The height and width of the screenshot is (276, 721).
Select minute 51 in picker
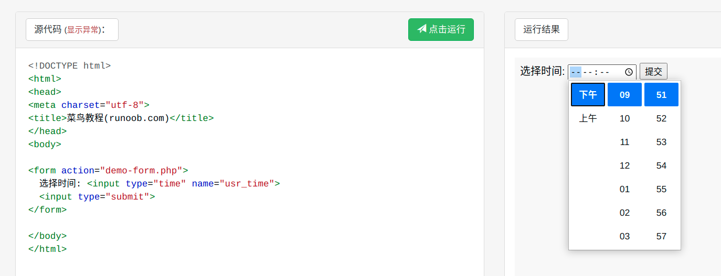click(661, 95)
